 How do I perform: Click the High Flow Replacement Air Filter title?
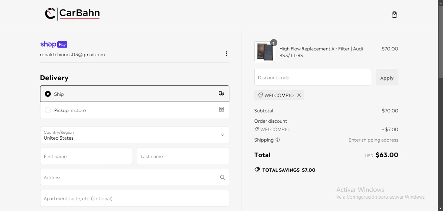pos(321,52)
